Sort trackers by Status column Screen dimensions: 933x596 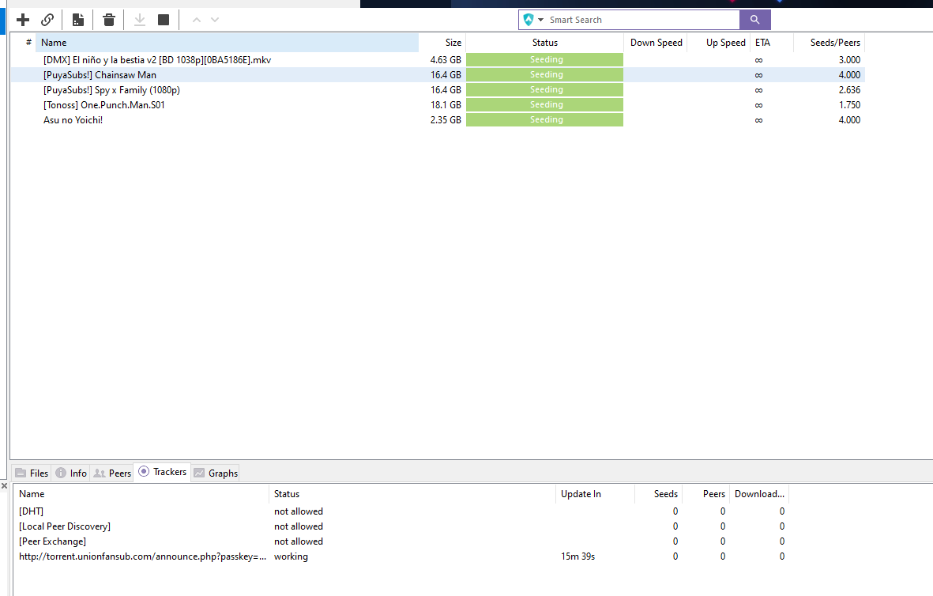click(412, 494)
